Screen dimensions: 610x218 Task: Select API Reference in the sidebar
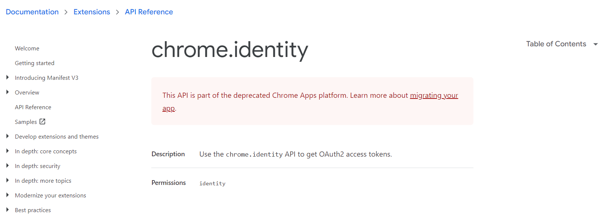(33, 107)
